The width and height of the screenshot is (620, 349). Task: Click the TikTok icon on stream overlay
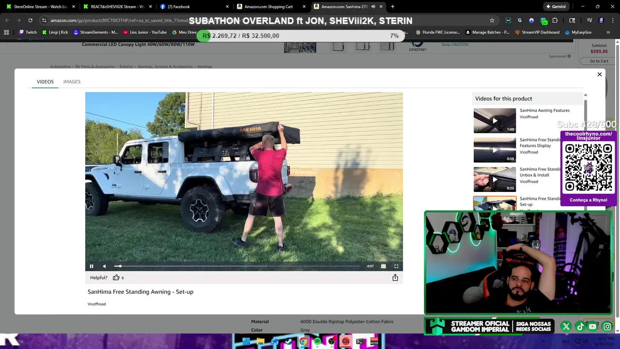(580, 327)
